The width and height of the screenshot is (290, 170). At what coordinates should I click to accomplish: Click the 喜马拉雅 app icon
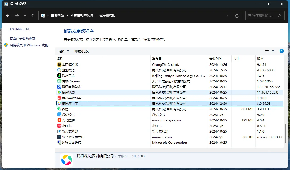click(x=59, y=120)
